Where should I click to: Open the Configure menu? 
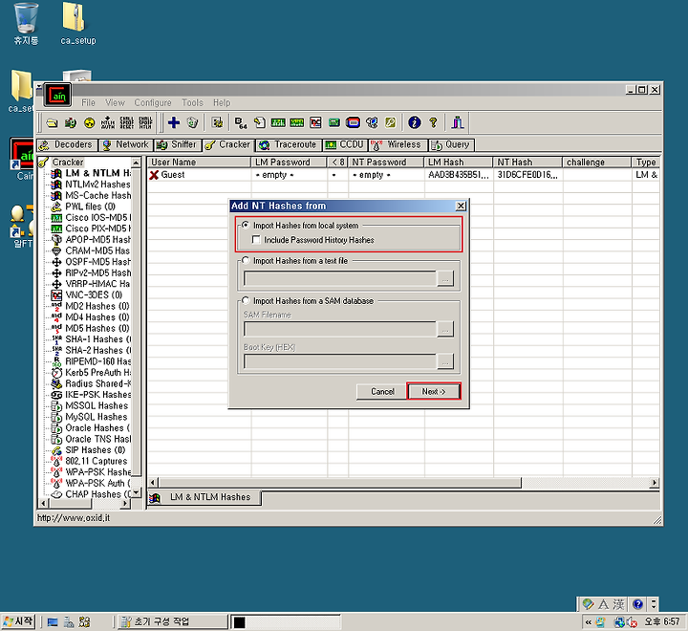[x=153, y=102]
